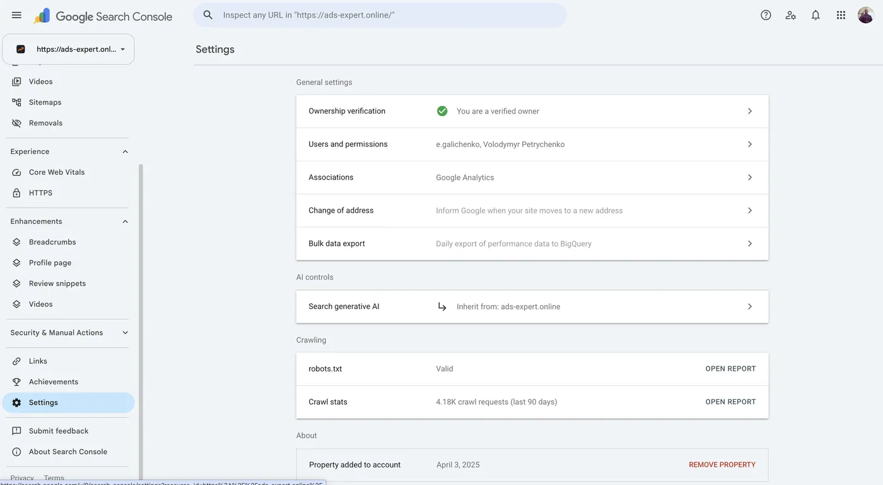The height and width of the screenshot is (485, 883).
Task: Click the sidebar vertical scrollbar
Action: tap(141, 322)
